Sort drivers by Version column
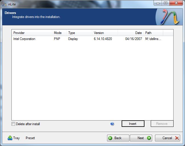 click(x=105, y=33)
